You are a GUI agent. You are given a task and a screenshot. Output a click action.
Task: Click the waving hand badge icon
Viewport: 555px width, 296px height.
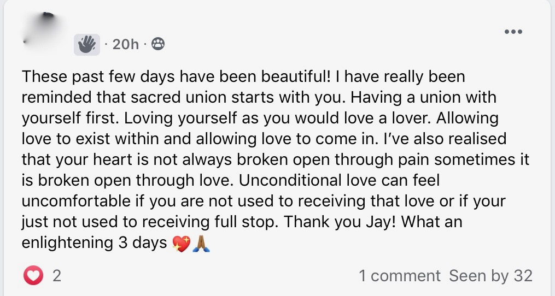point(87,44)
